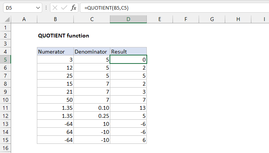Select cell D9 containing 3
The width and height of the screenshot is (269, 153).
(128, 92)
